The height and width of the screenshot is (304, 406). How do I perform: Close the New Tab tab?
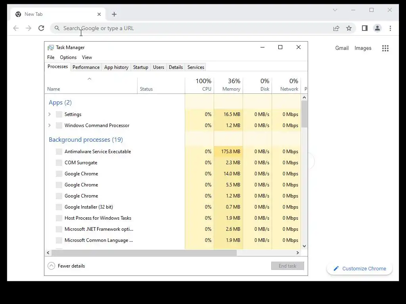[99, 14]
